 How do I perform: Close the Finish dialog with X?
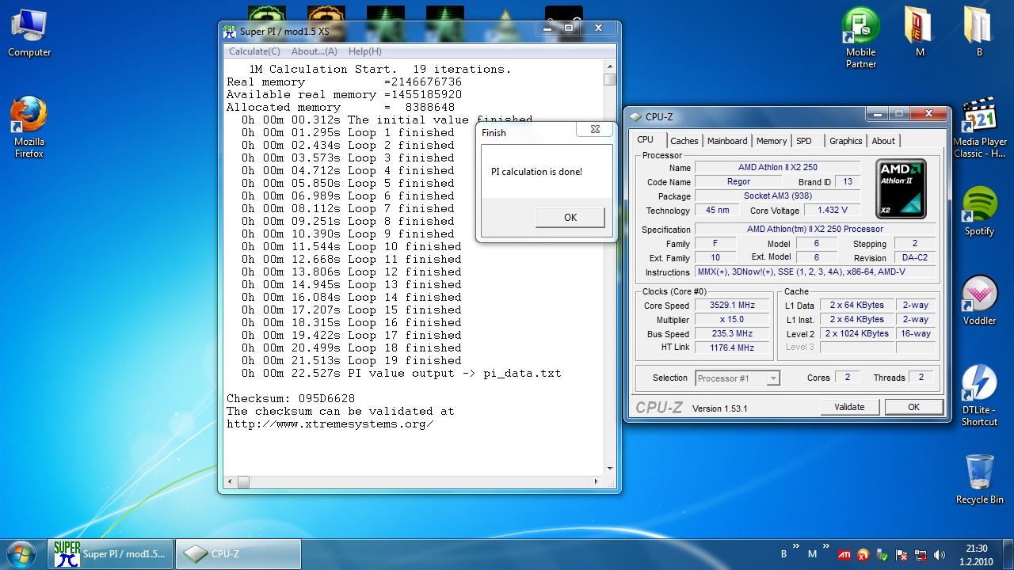click(595, 129)
